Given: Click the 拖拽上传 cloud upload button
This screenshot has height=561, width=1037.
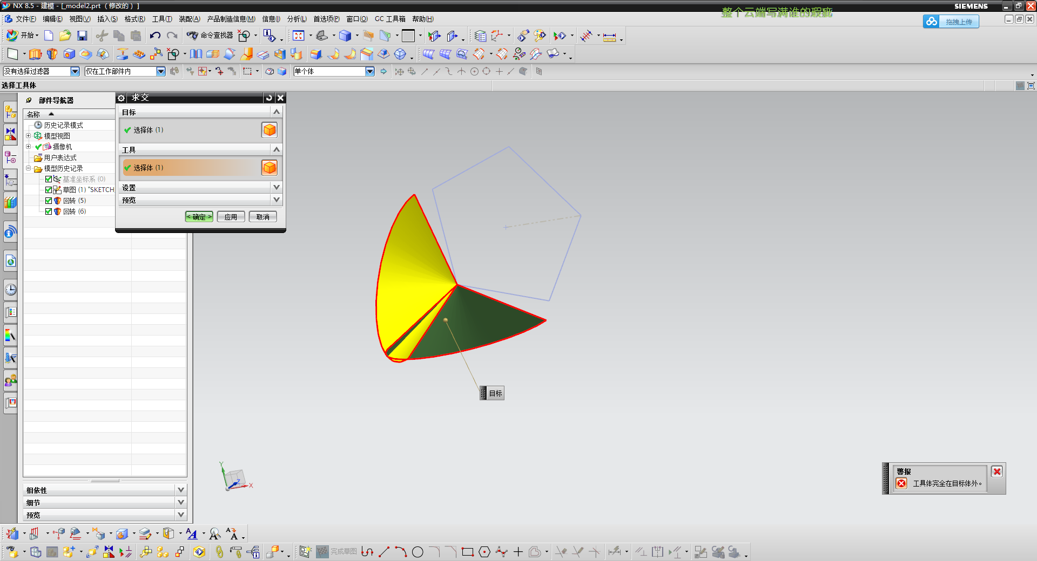Looking at the screenshot, I should (951, 22).
